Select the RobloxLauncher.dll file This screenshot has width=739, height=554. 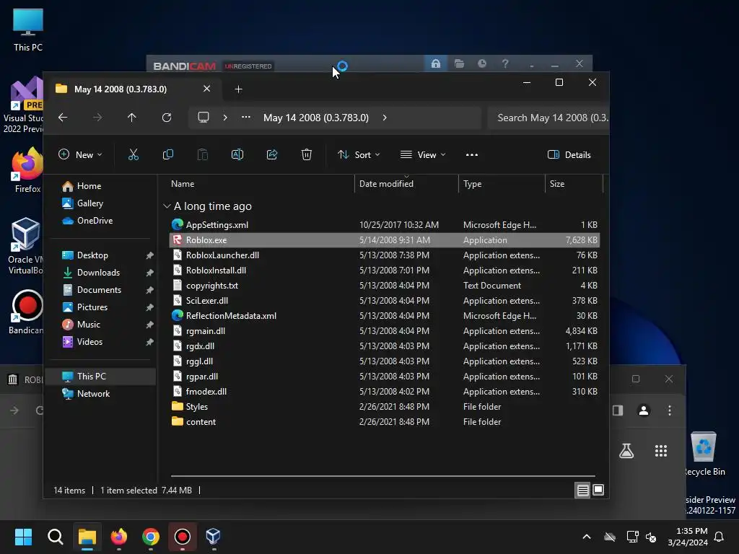pos(384,255)
